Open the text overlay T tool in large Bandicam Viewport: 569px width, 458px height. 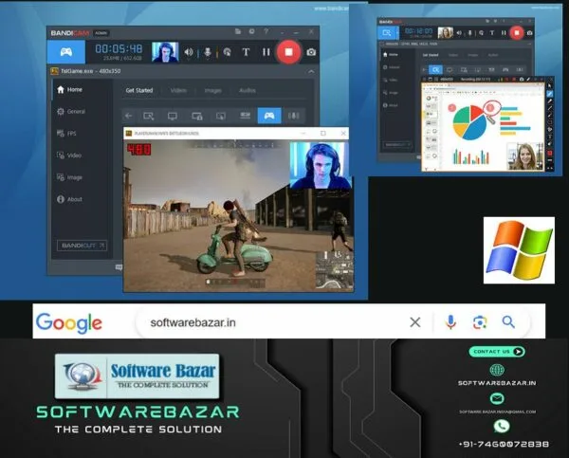tap(246, 52)
